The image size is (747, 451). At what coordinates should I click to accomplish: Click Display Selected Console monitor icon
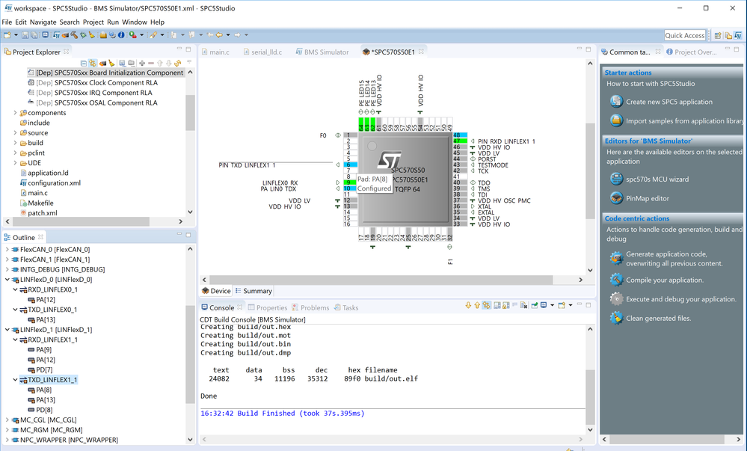coord(544,306)
